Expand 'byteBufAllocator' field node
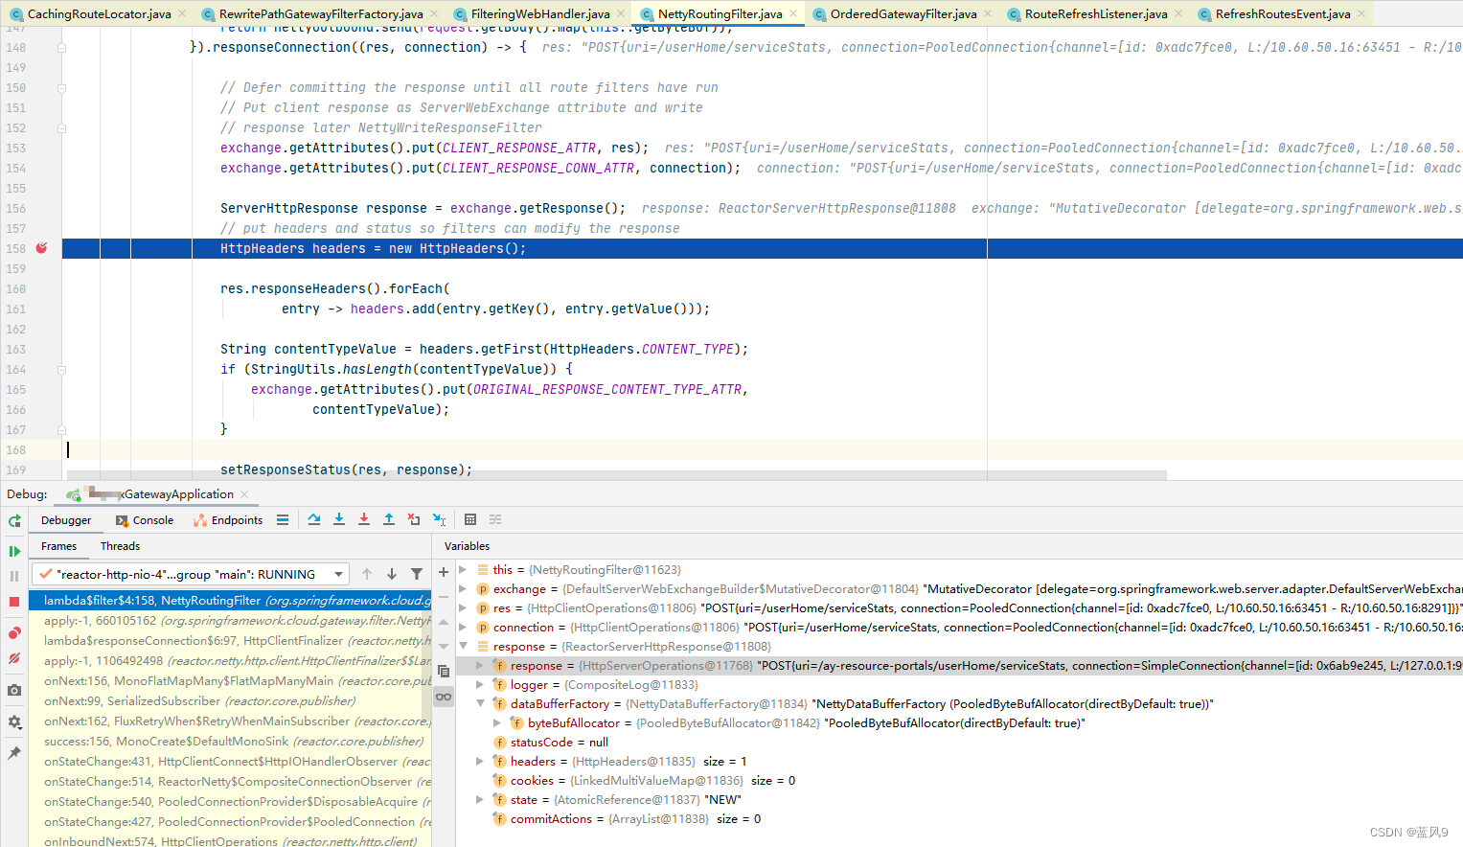The height and width of the screenshot is (847, 1463). click(x=497, y=722)
